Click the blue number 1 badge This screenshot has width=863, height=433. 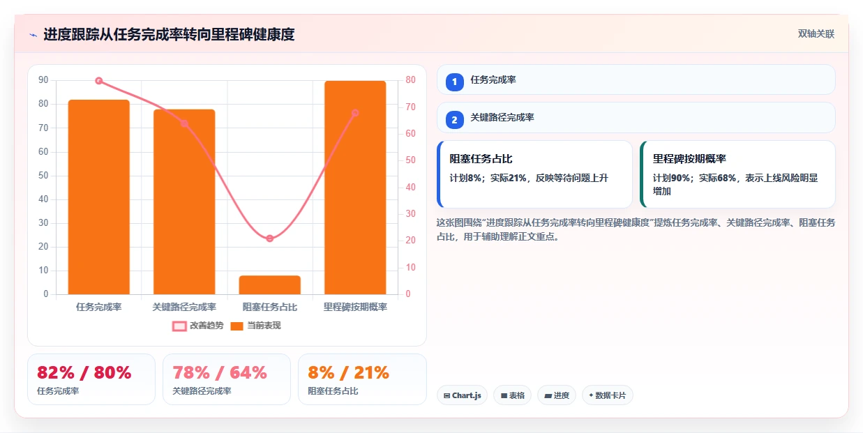pos(455,82)
